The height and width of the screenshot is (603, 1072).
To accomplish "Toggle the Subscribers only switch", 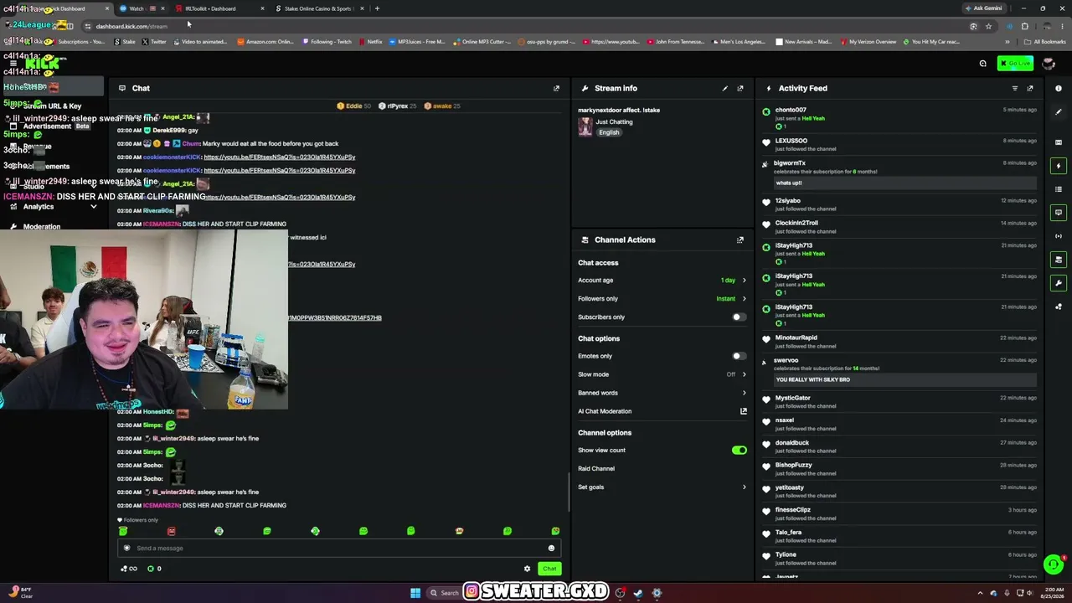I will pyautogui.click(x=739, y=317).
